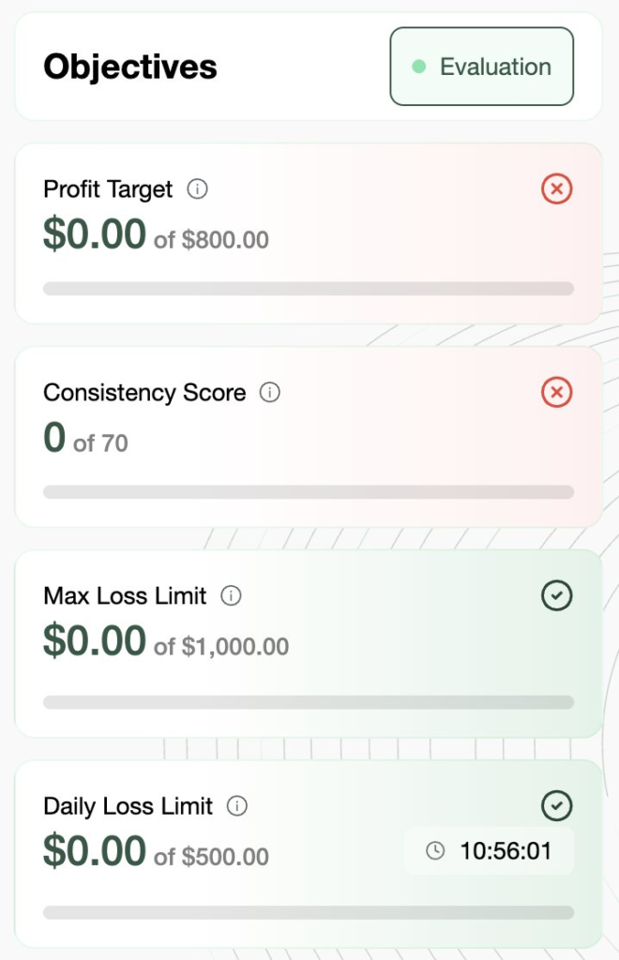Click the checkmark on Daily Loss Limit

pyautogui.click(x=557, y=805)
